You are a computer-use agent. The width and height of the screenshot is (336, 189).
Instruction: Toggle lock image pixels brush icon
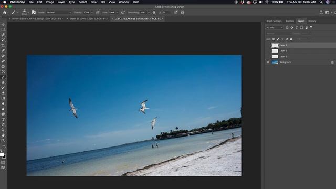point(278,39)
